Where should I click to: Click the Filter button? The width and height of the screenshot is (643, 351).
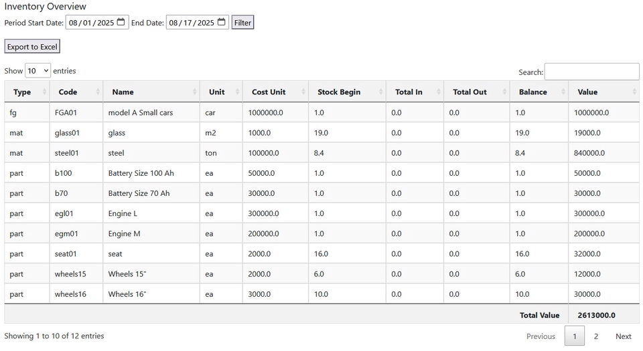[242, 23]
